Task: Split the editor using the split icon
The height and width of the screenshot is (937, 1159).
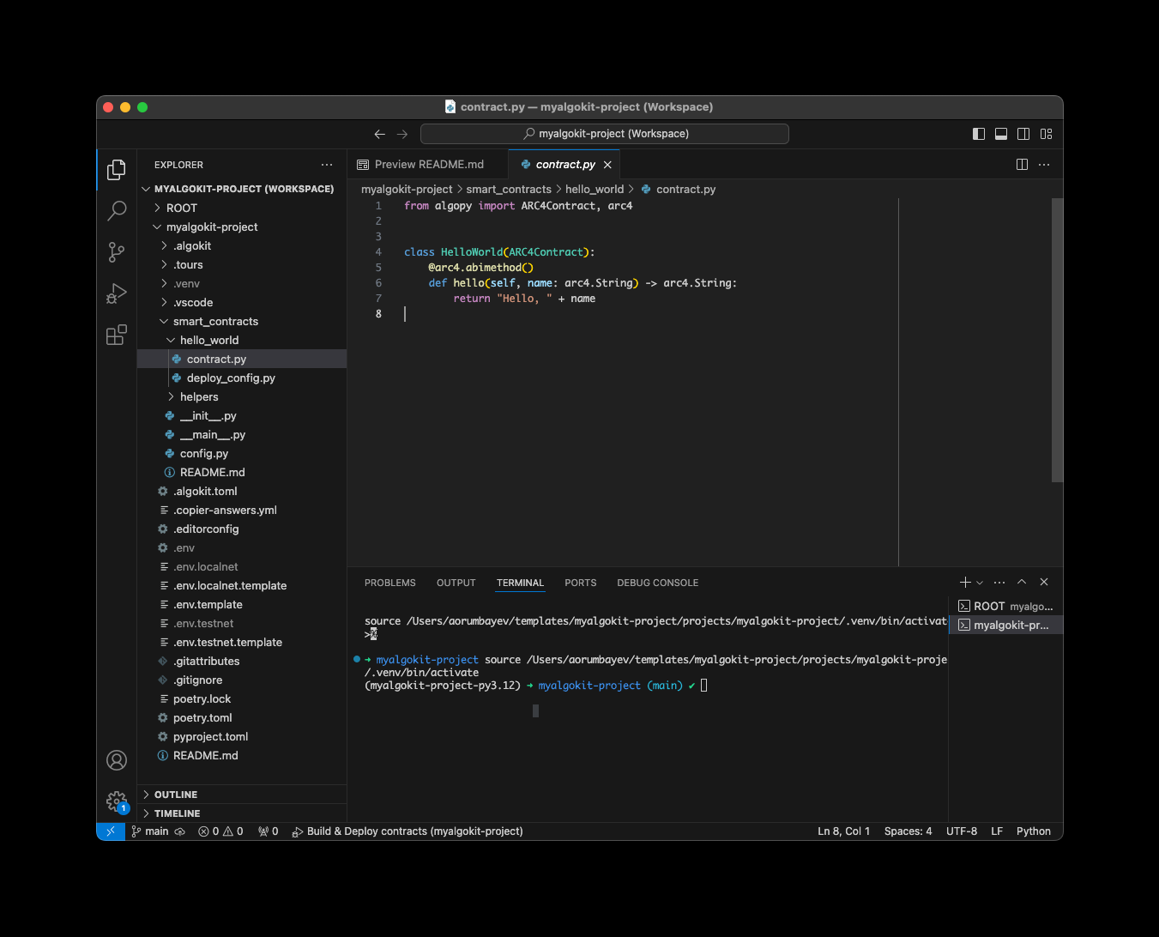Action: (1021, 164)
